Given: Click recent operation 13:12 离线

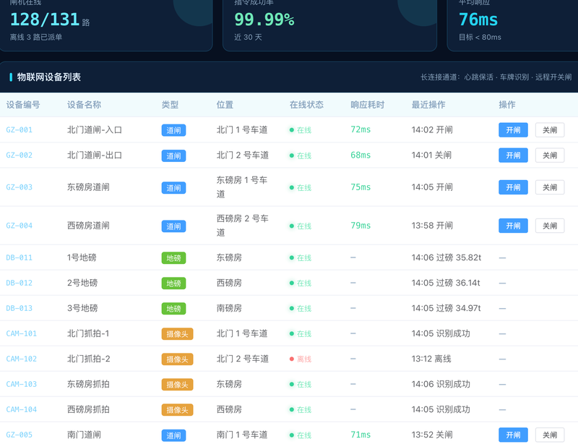Looking at the screenshot, I should click(x=431, y=359).
